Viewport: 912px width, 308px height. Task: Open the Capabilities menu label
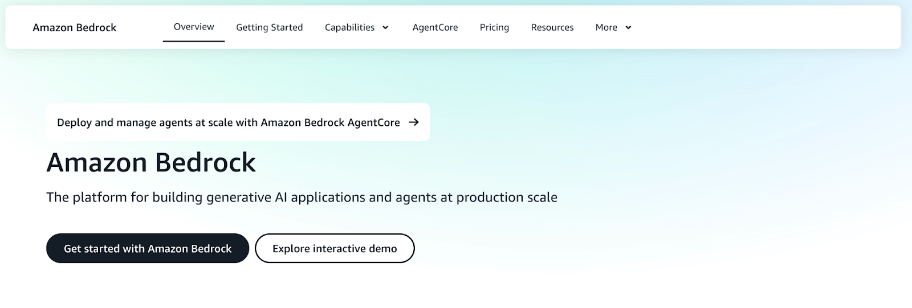click(349, 27)
